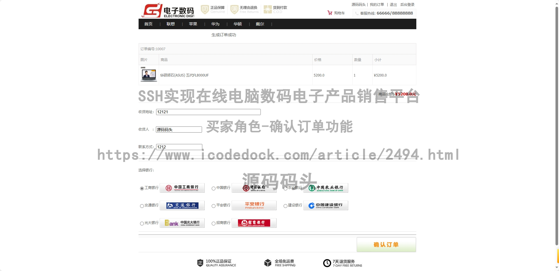Select the 工商银行 radio button
The image size is (559, 271).
click(142, 188)
